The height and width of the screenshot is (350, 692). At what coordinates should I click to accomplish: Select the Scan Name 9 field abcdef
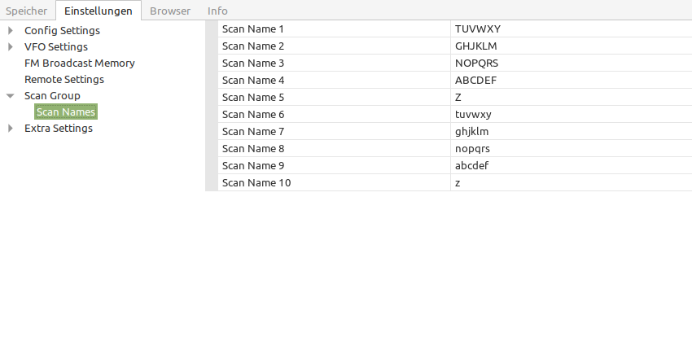(572, 165)
